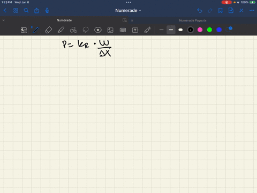Pick the black pen color
This screenshot has width=257, height=193.
pos(191,30)
